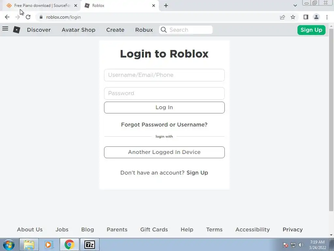The width and height of the screenshot is (334, 251).
Task: Reload the page with the refresh icon
Action: pos(28,17)
